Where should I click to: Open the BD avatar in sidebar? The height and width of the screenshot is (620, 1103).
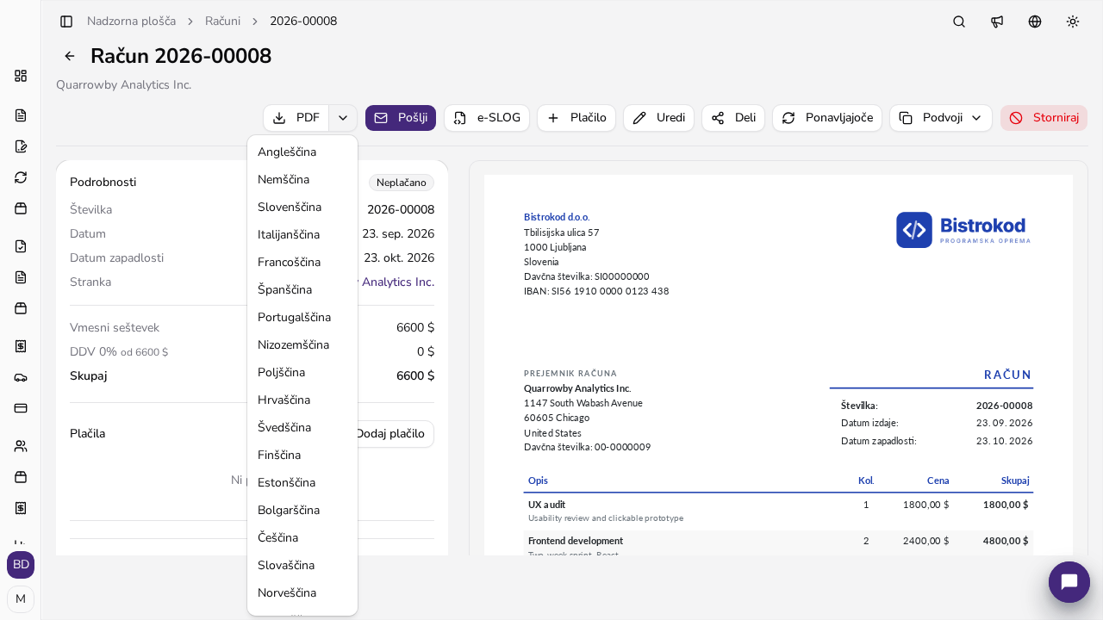(x=21, y=565)
